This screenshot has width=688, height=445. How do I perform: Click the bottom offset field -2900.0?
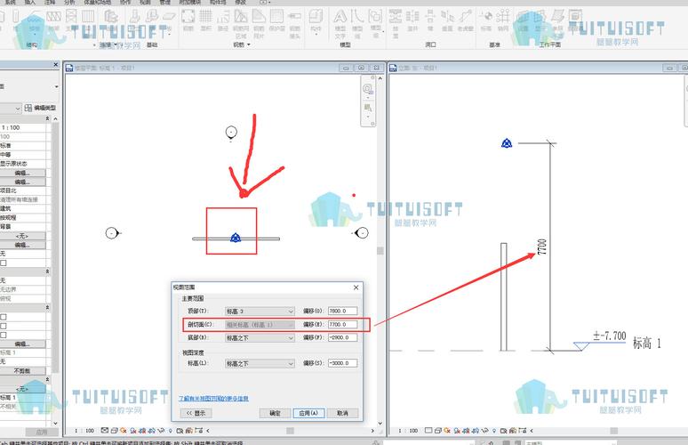[x=343, y=338]
